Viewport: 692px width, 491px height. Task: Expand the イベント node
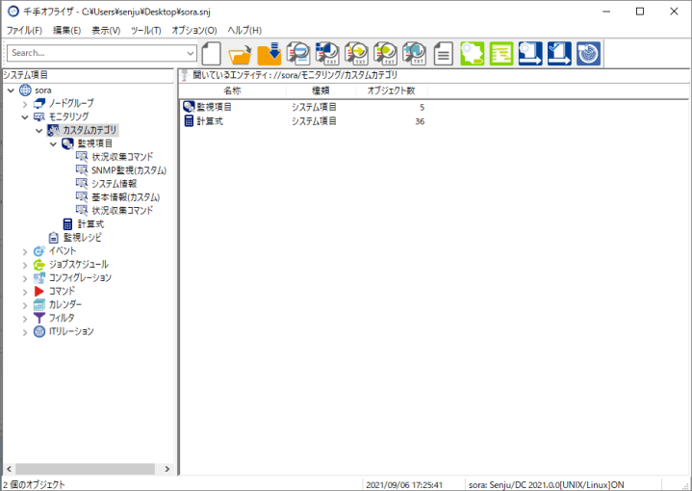click(25, 251)
